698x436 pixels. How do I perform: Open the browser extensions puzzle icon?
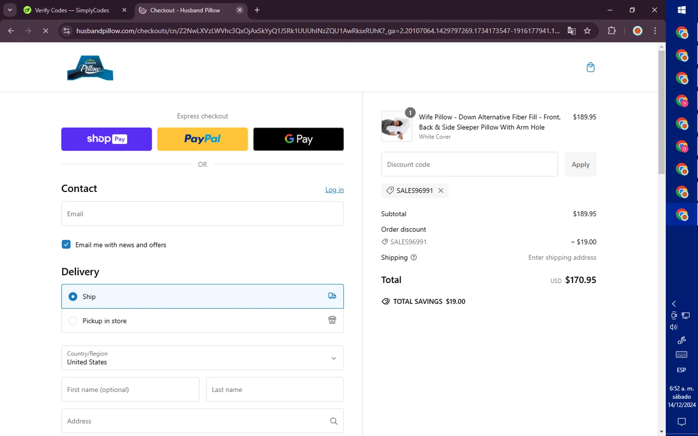[612, 31]
